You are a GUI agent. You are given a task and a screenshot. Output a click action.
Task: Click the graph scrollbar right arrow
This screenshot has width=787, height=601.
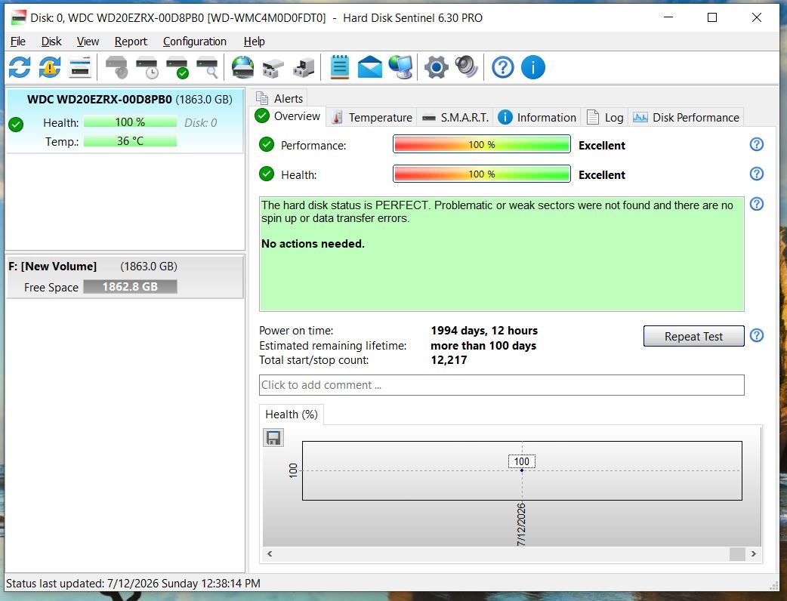pyautogui.click(x=753, y=554)
